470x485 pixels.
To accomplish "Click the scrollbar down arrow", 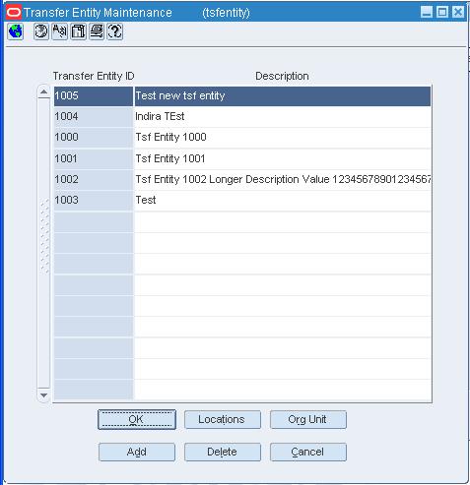I will pos(43,395).
